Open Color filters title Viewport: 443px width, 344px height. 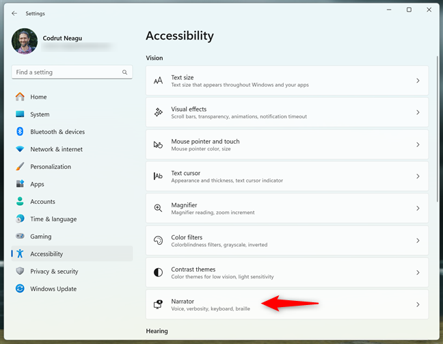tap(187, 237)
